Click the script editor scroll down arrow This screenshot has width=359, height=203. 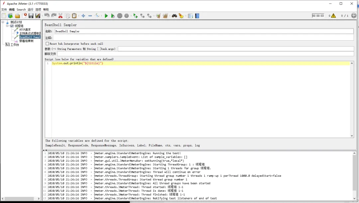352,136
